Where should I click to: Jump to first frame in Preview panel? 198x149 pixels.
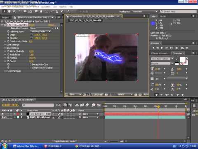[x=153, y=48]
